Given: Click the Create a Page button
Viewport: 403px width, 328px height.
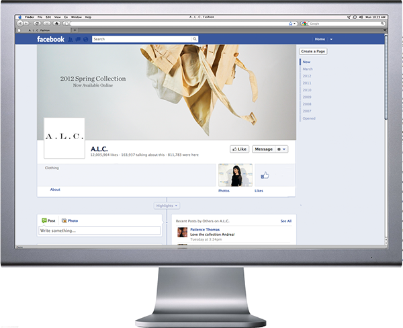Looking at the screenshot, I should pos(313,52).
